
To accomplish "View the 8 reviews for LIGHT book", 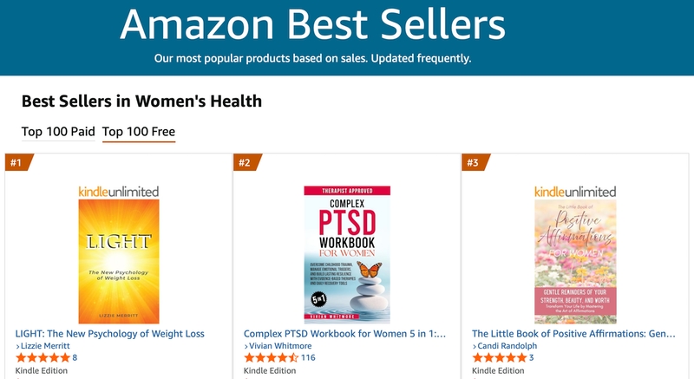I will (75, 357).
